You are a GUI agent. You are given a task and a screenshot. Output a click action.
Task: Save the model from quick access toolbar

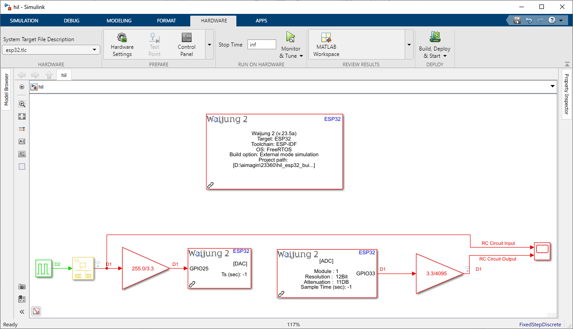pyautogui.click(x=517, y=21)
